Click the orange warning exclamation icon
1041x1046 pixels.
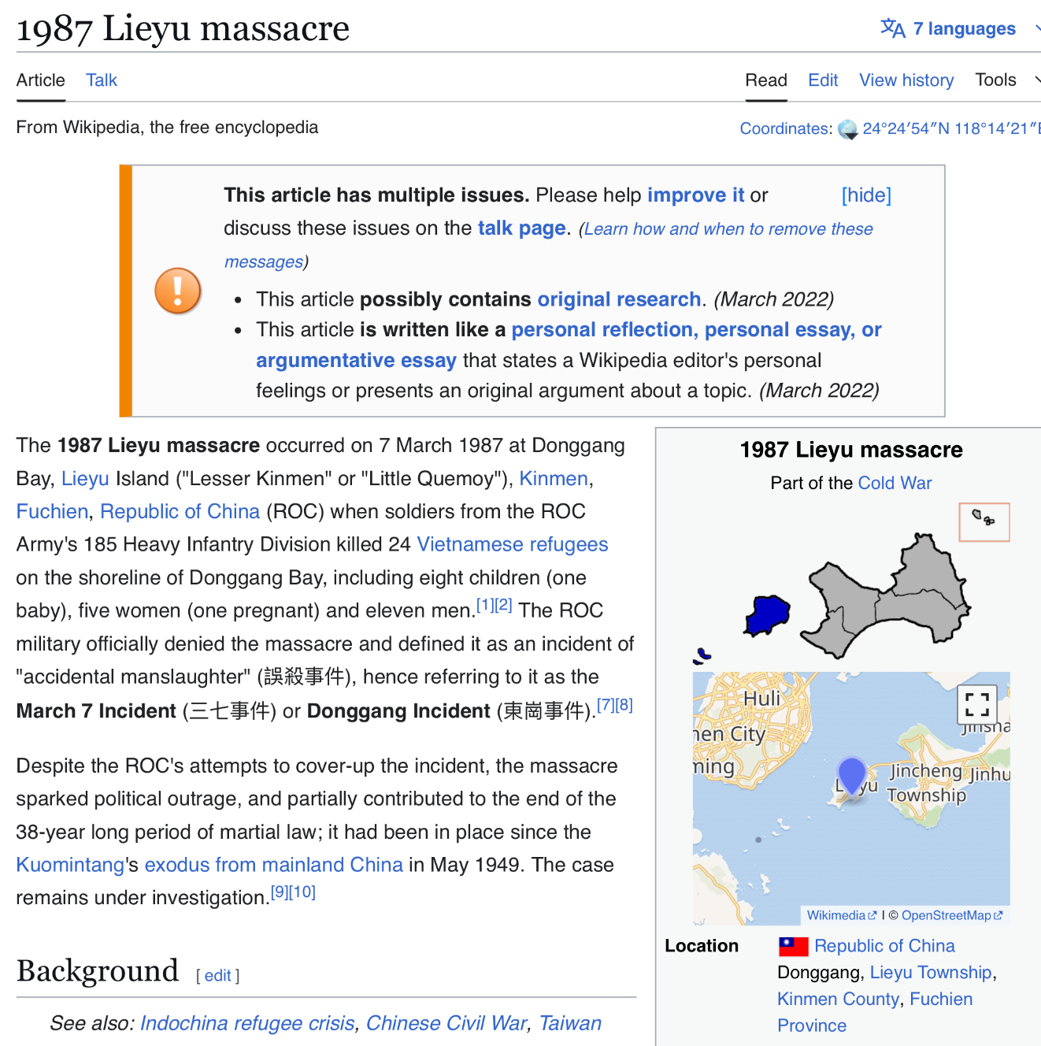[x=178, y=291]
